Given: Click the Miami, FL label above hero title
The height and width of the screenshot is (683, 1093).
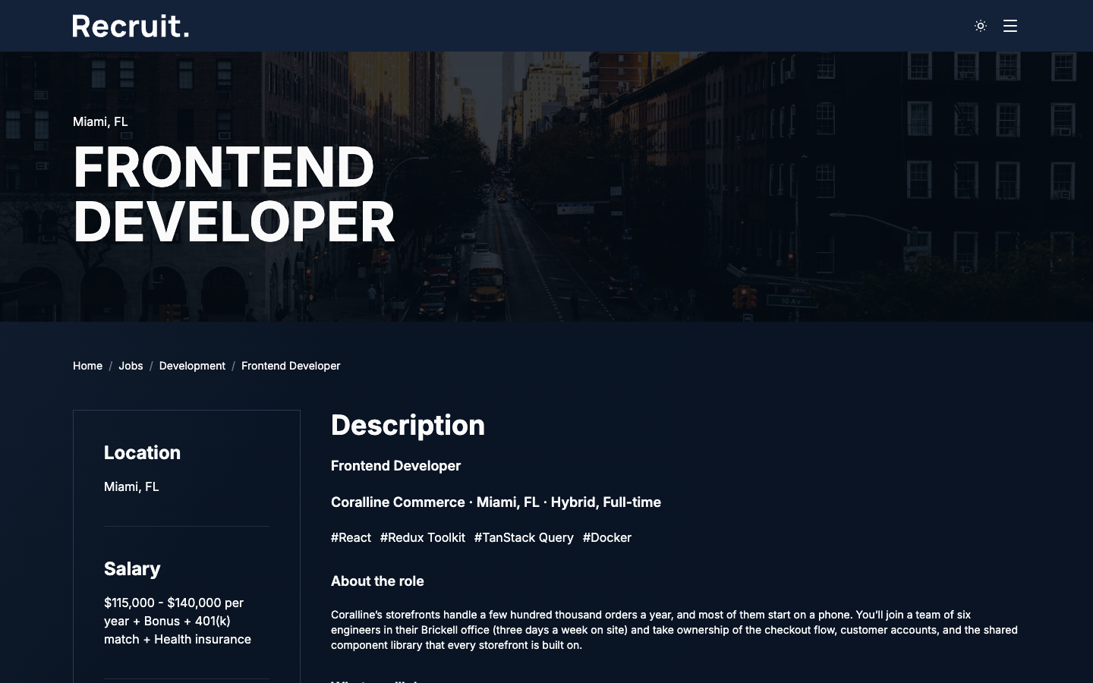Looking at the screenshot, I should click(x=100, y=121).
